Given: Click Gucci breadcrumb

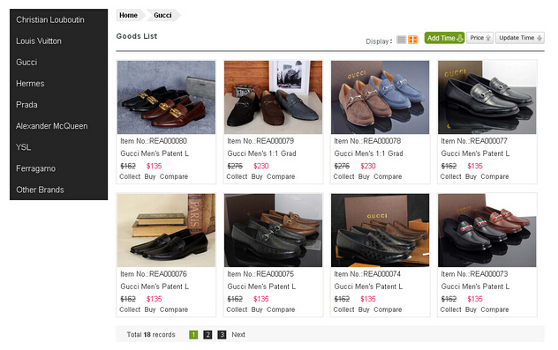Looking at the screenshot, I should (x=162, y=15).
